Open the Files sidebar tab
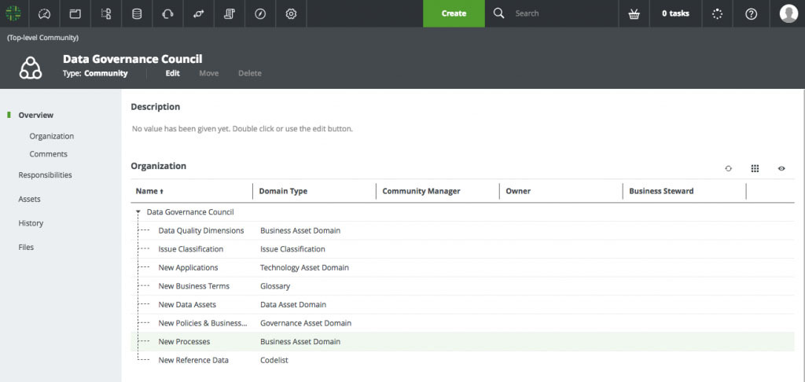Screen dimensions: 805x382 tap(26, 248)
